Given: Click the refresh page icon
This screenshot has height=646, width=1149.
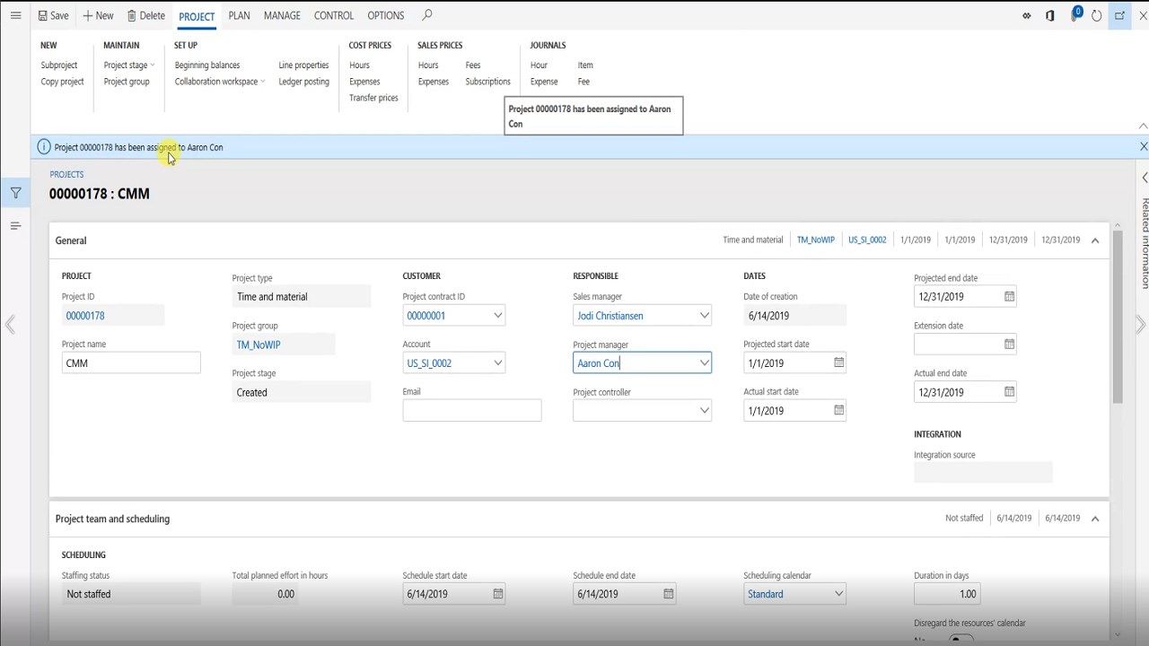Looking at the screenshot, I should point(1097,15).
